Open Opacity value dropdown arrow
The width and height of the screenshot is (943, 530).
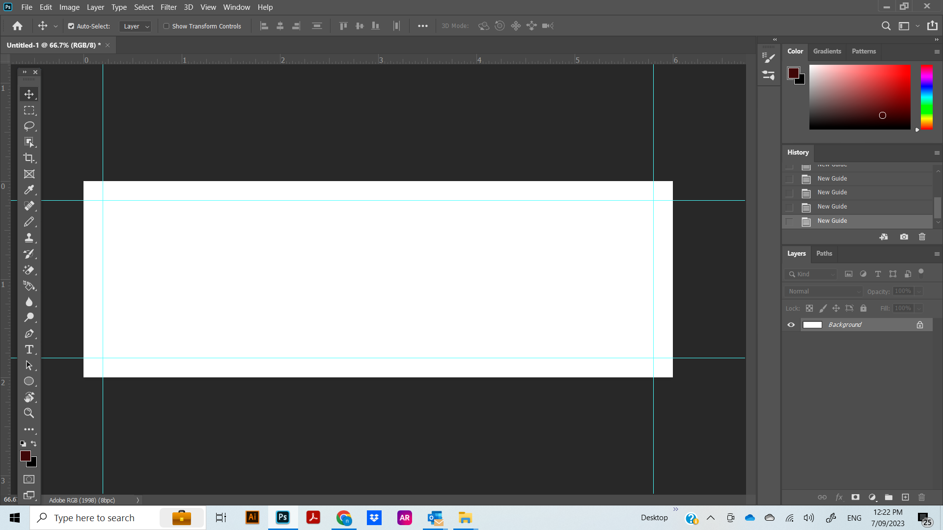point(919,291)
